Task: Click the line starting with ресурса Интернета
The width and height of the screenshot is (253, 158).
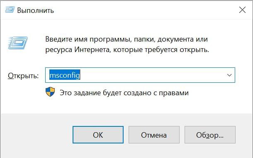Action: coord(127,50)
